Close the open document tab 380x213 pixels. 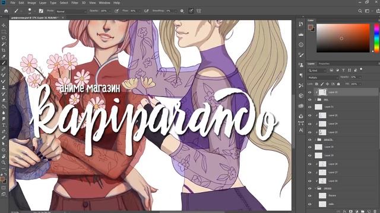click(x=63, y=18)
